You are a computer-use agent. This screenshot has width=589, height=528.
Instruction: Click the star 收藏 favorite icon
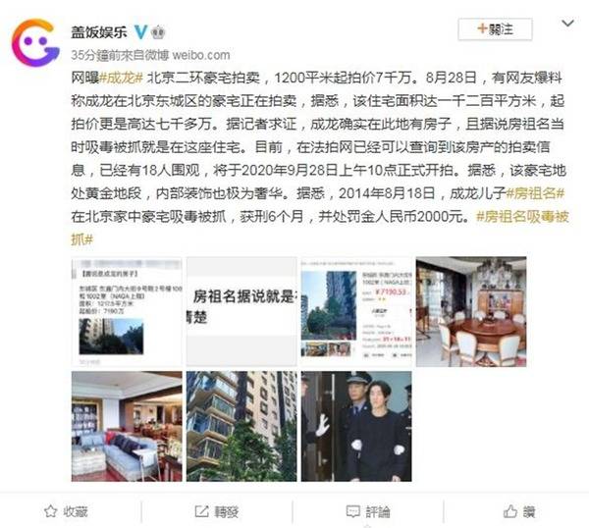point(50,511)
